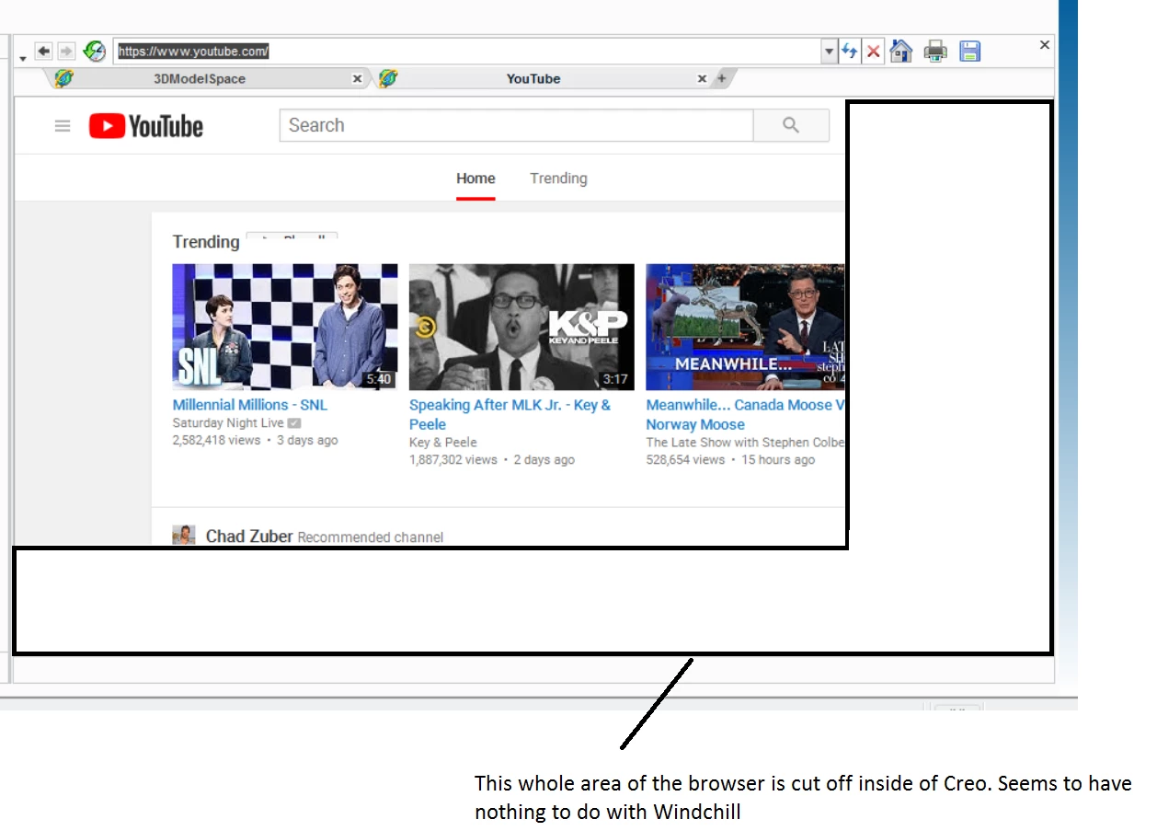
Task: Open the Chad Zuber recommended channel
Action: [x=249, y=537]
